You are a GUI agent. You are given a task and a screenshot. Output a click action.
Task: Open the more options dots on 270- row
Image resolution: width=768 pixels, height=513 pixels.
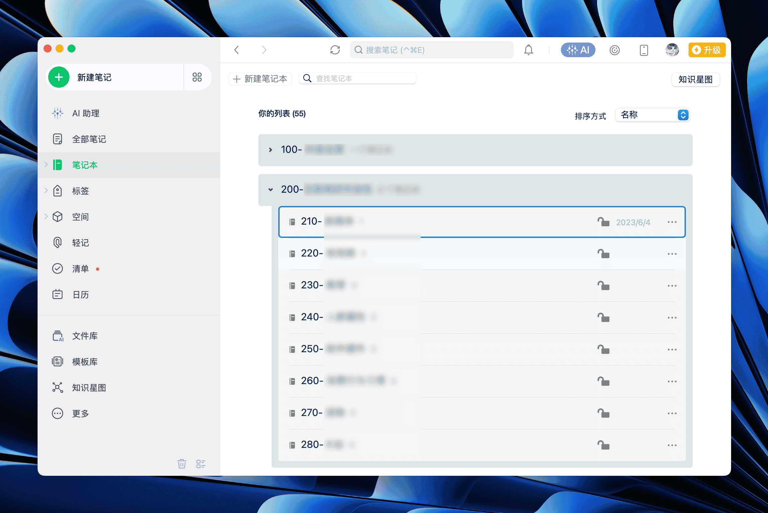click(x=672, y=413)
